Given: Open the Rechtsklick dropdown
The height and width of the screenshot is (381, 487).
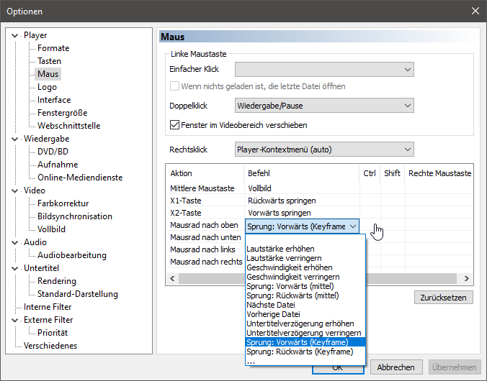Looking at the screenshot, I should pyautogui.click(x=324, y=150).
